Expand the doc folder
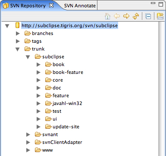Screen dimensions: 166x156 click(x=38, y=88)
